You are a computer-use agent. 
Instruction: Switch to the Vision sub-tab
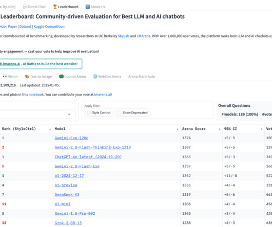coord(10,77)
